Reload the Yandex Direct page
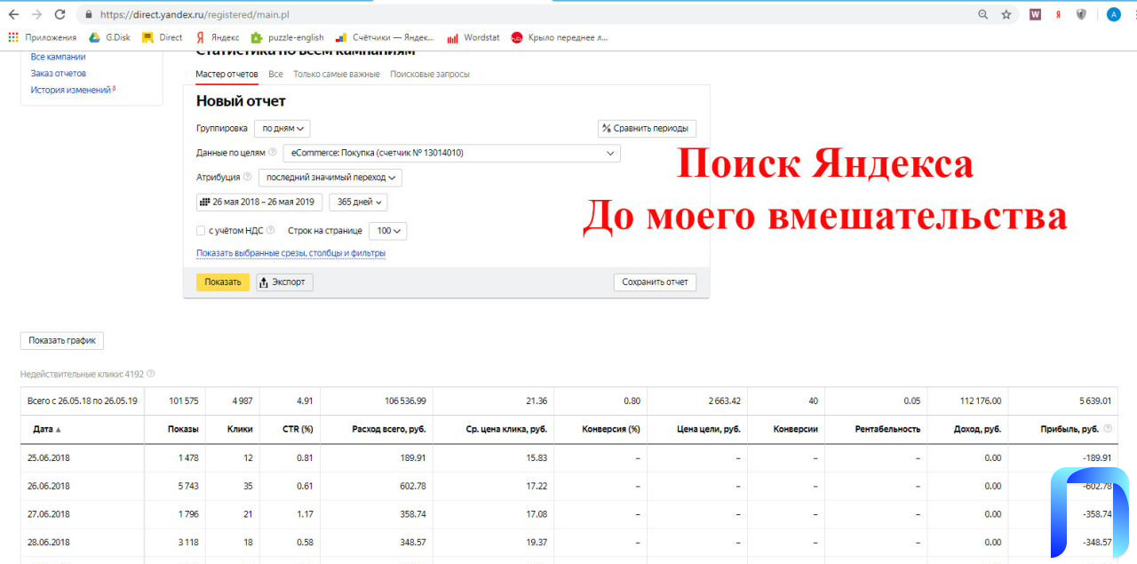 point(60,14)
